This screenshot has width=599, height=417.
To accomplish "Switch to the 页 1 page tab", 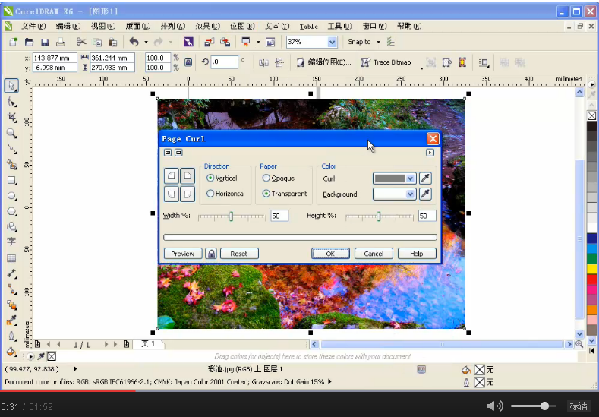I will (148, 344).
